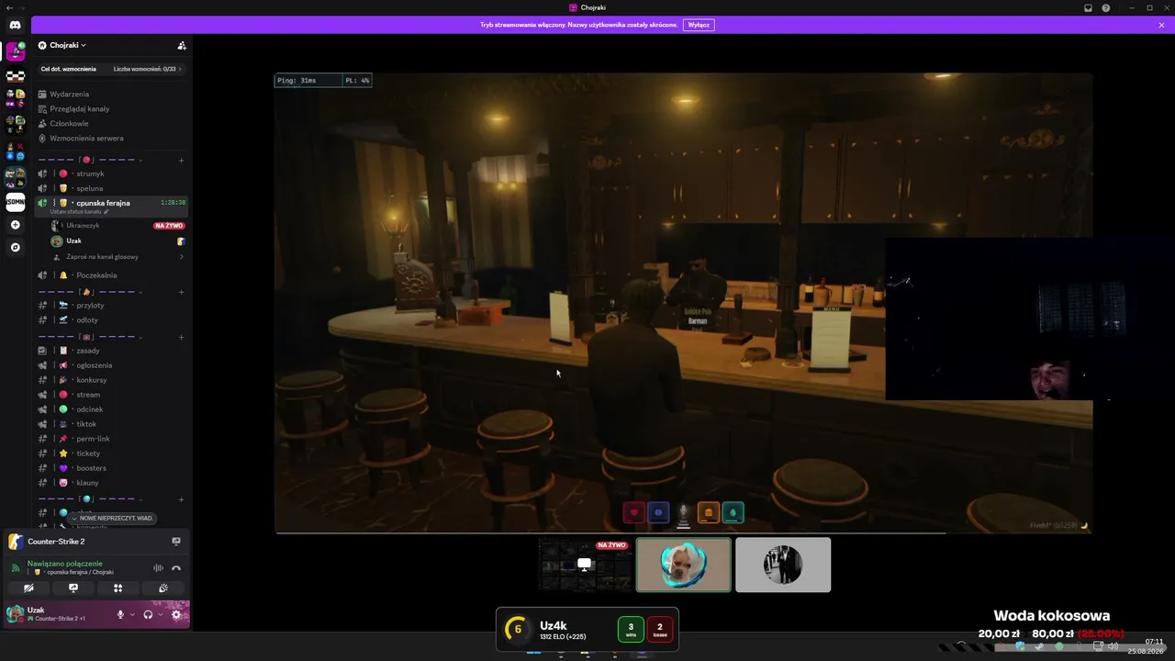Join the Poczekalnia voice channel
The image size is (1175, 661).
tap(111, 275)
